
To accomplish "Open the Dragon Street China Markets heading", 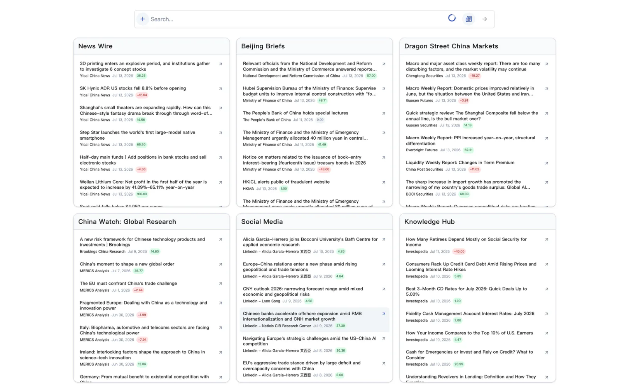I will point(451,46).
